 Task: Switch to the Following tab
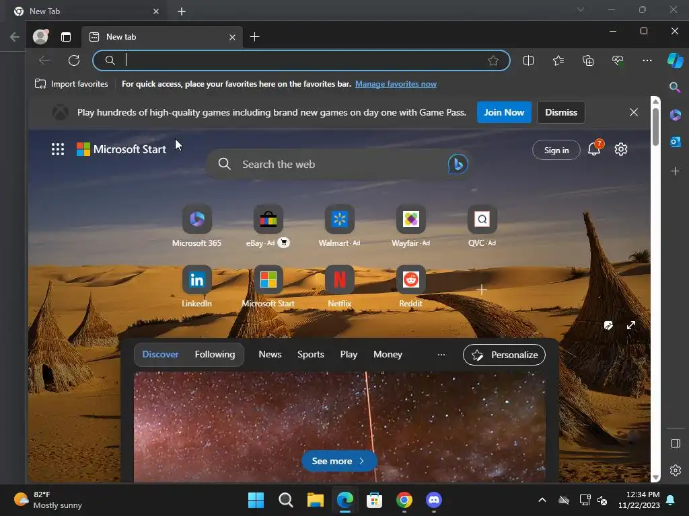tap(215, 354)
